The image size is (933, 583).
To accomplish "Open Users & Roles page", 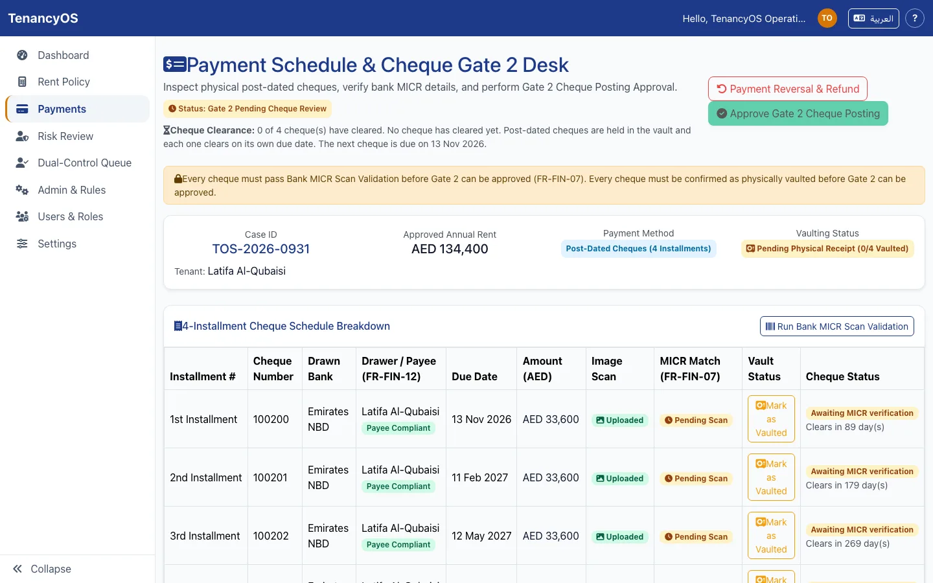I will coord(78,216).
